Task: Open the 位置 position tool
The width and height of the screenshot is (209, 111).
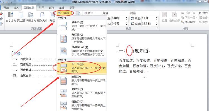Action: click(x=164, y=18)
